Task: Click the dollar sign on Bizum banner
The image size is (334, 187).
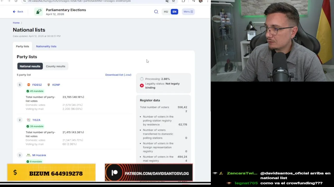Action: tap(15, 172)
